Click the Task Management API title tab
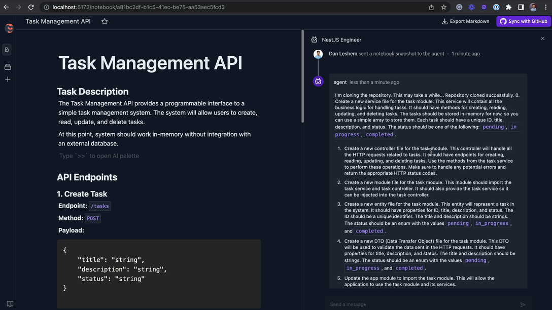552x310 pixels. pyautogui.click(x=57, y=21)
